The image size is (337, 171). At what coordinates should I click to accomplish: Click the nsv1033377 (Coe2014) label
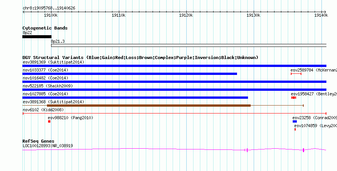click(x=45, y=70)
